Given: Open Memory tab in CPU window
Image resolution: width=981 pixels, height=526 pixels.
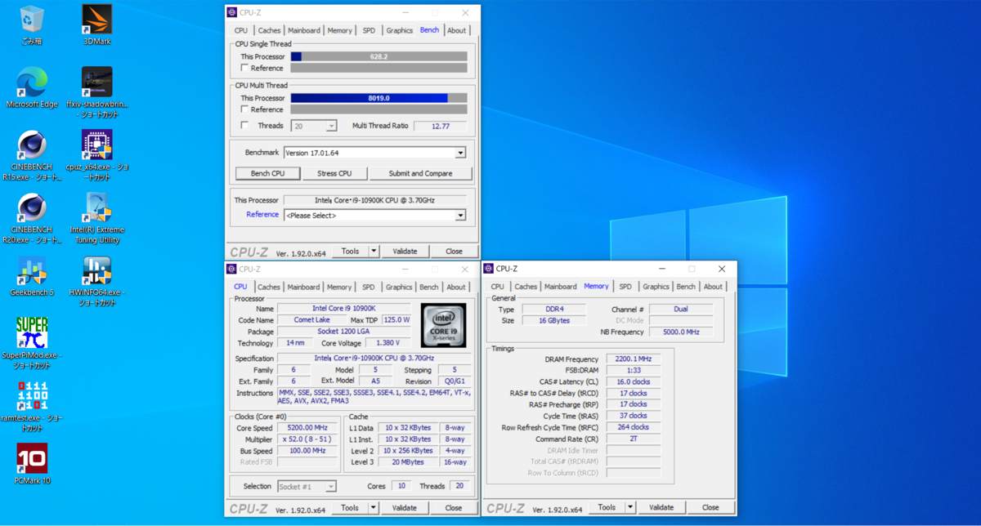Looking at the screenshot, I should coord(339,287).
